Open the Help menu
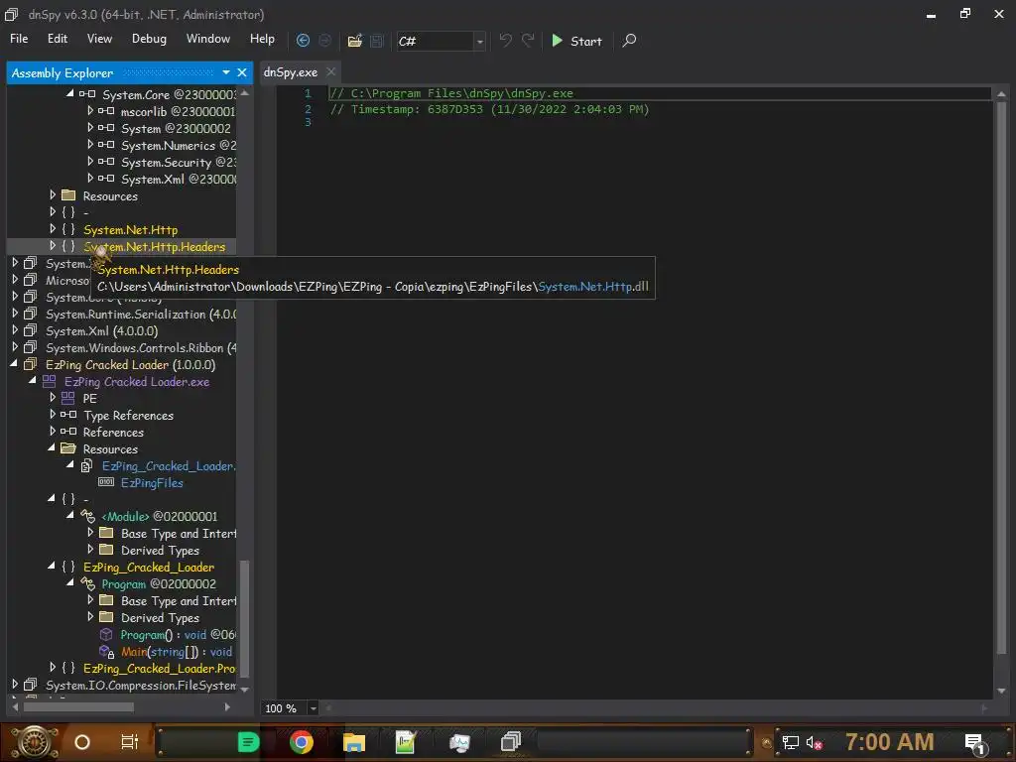This screenshot has width=1016, height=762. (x=262, y=39)
